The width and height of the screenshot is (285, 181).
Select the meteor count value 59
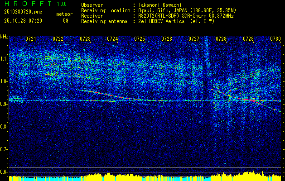(66, 21)
